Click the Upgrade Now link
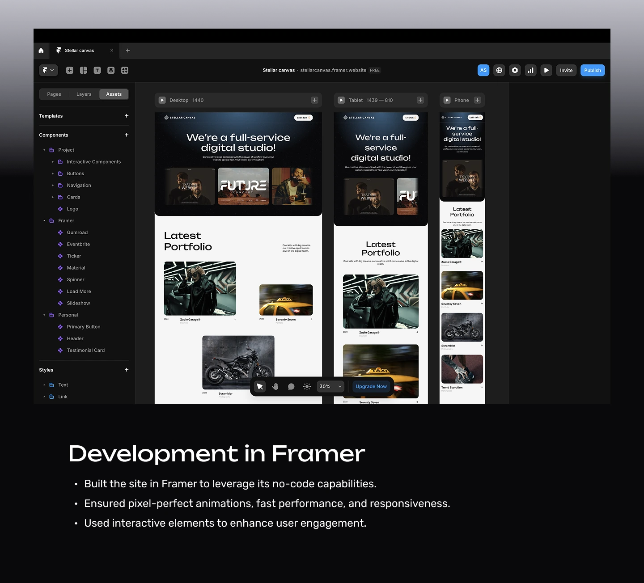Screen dimensions: 644x583 [x=371, y=386]
